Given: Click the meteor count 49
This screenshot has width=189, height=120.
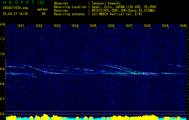Looking at the screenshot, I should 44,14.
